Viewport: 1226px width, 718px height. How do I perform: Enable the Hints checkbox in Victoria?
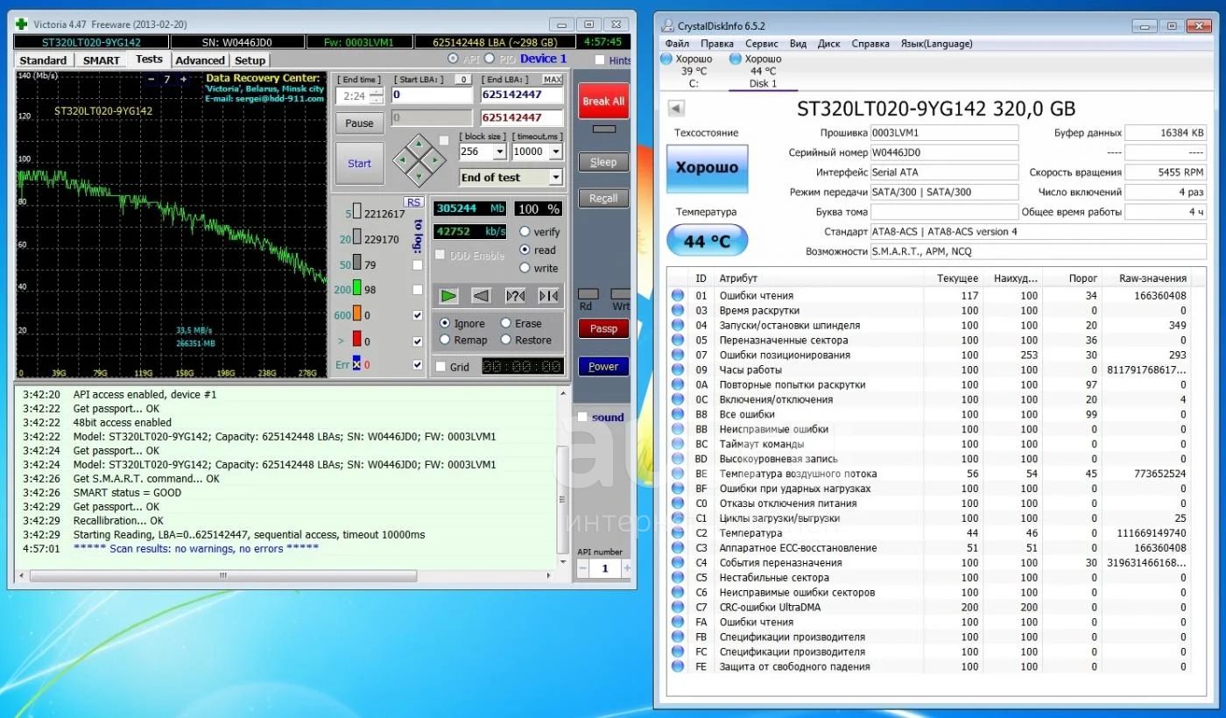(600, 60)
